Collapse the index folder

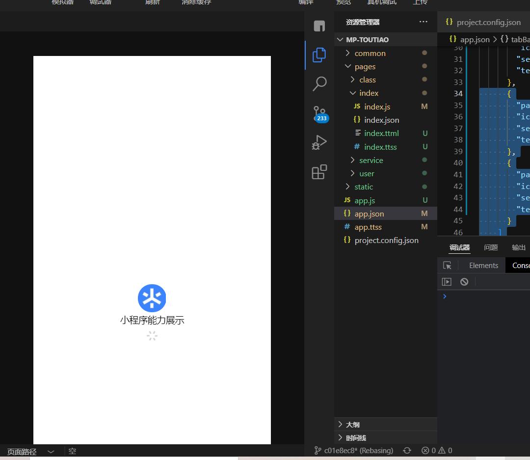tap(368, 93)
